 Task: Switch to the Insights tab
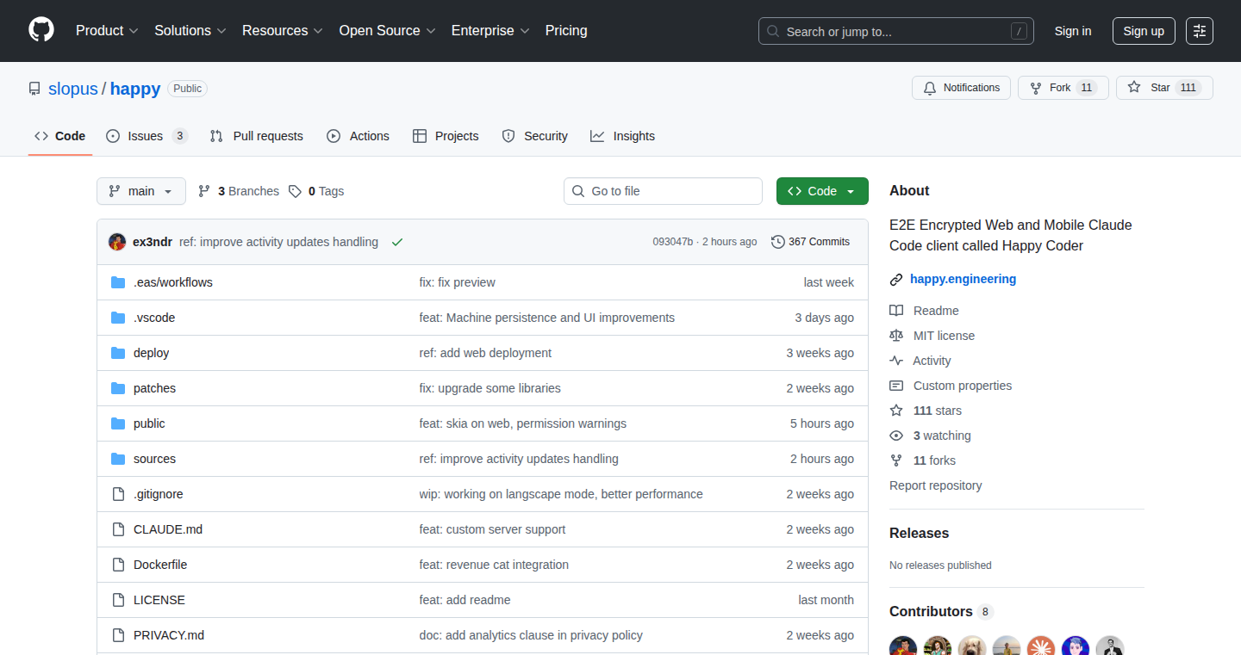(x=622, y=136)
